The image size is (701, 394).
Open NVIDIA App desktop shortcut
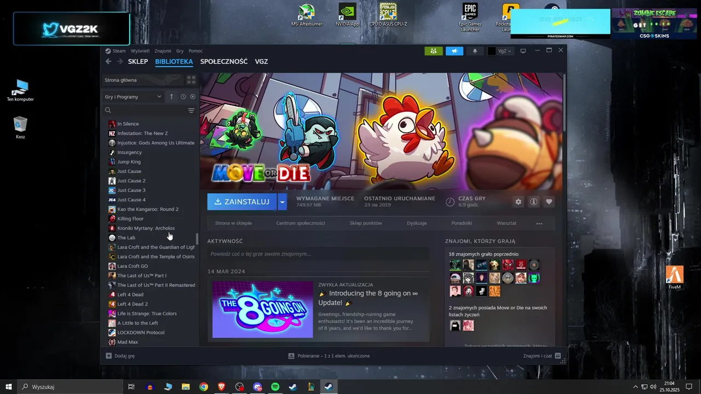(x=347, y=15)
